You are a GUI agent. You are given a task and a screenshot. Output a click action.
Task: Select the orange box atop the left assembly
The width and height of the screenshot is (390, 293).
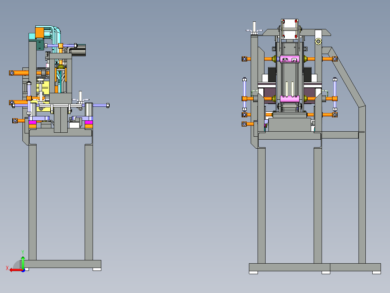pyautogui.click(x=39, y=33)
